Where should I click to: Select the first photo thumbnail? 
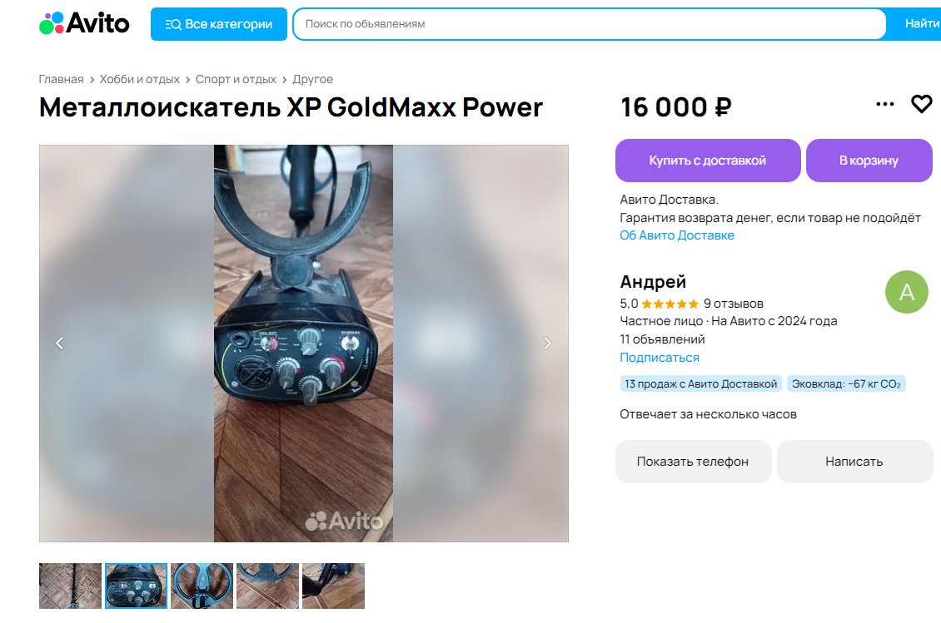point(70,586)
